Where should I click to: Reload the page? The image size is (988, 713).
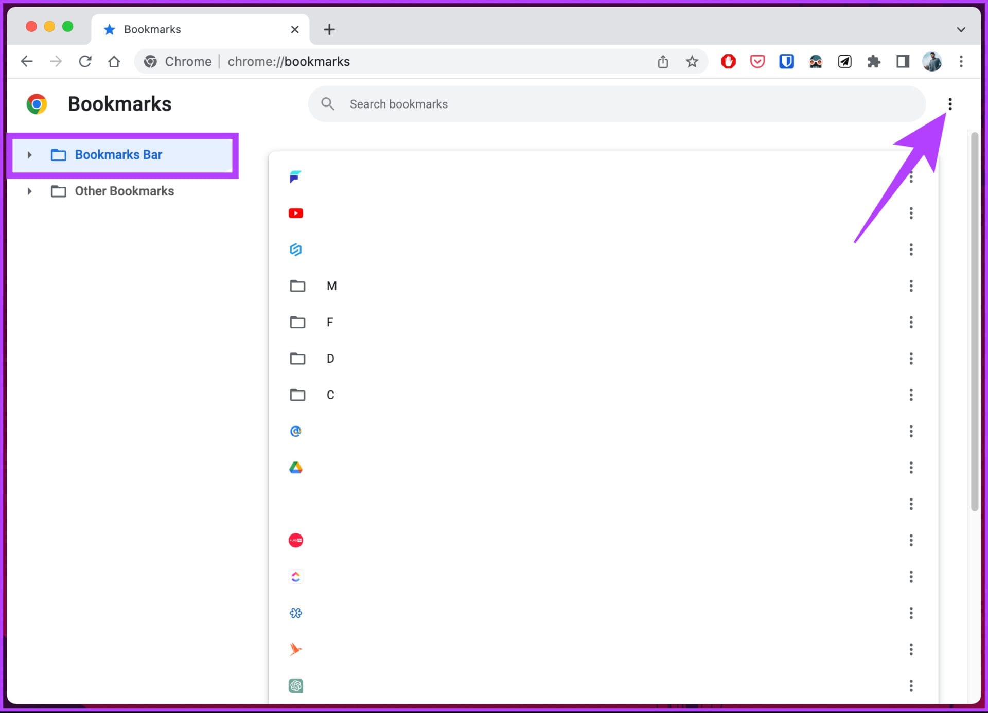(x=85, y=62)
